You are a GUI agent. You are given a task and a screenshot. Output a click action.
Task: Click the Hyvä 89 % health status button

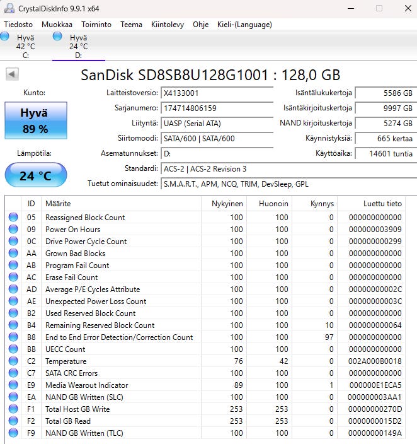point(36,120)
